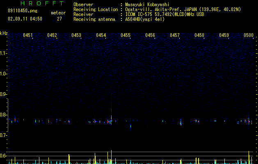Click the Receiving antenna label
Image resolution: width=258 pixels, height=164 pixels.
click(x=94, y=19)
